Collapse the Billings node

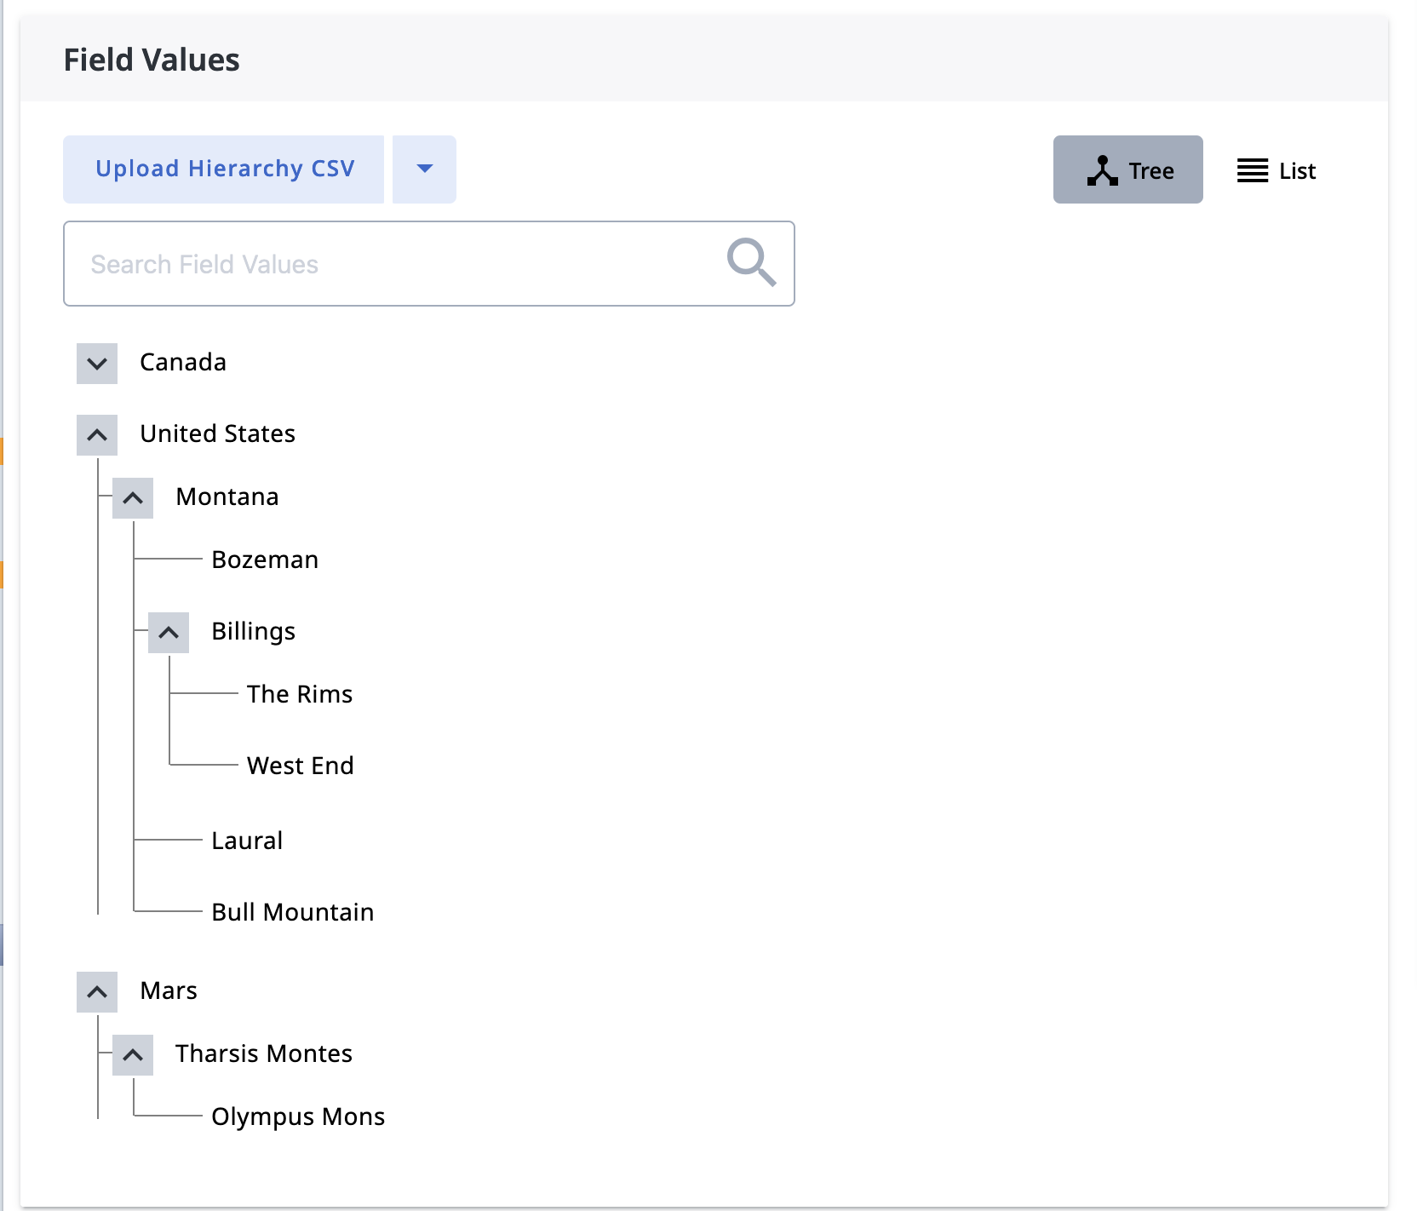click(169, 633)
